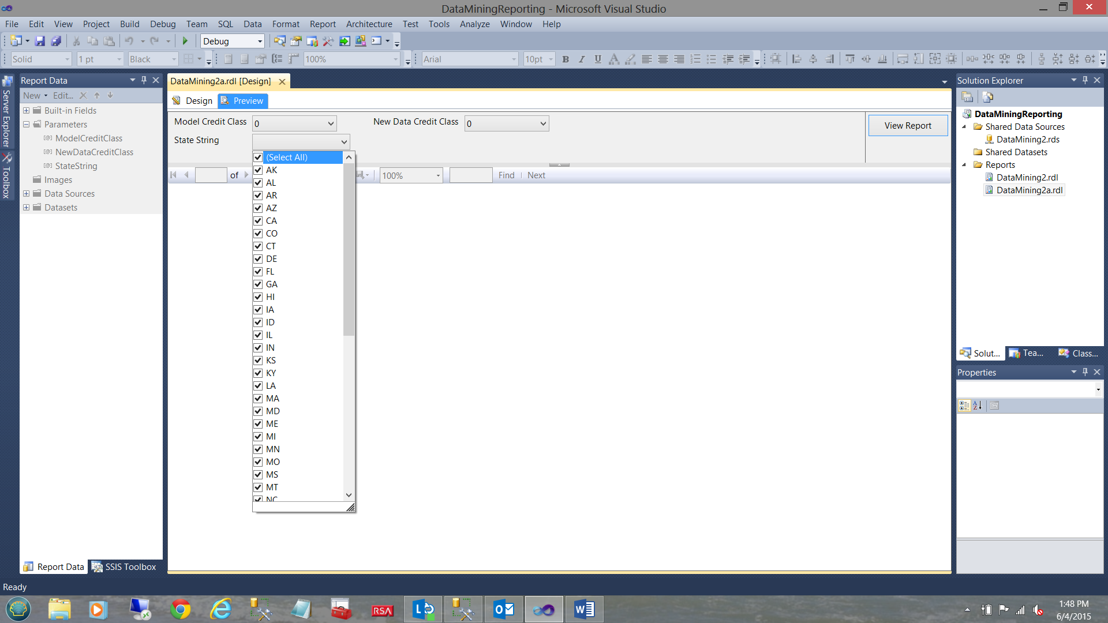1108x623 pixels.
Task: Open the New Data Credit Class dropdown
Action: coord(543,123)
